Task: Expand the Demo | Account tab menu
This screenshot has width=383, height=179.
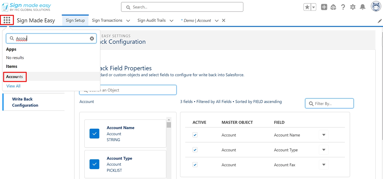Action: (217, 21)
